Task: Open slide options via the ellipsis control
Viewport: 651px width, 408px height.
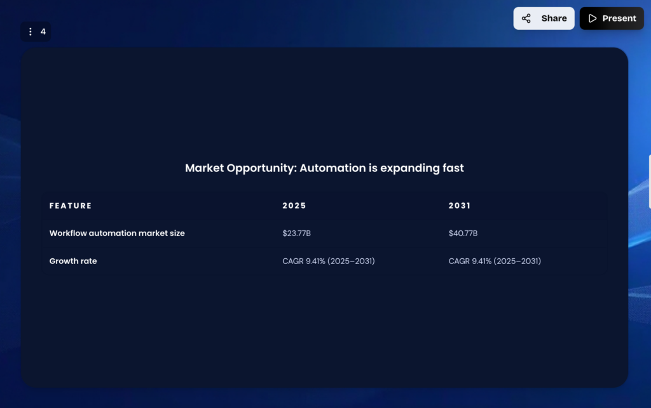Action: 30,31
